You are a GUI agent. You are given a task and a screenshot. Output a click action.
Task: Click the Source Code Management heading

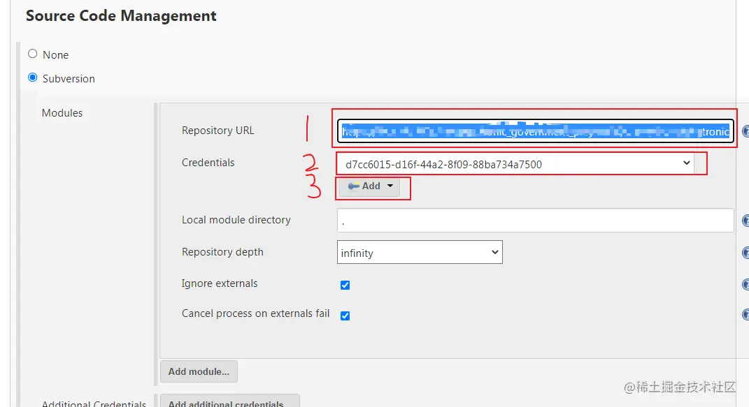pyautogui.click(x=121, y=16)
